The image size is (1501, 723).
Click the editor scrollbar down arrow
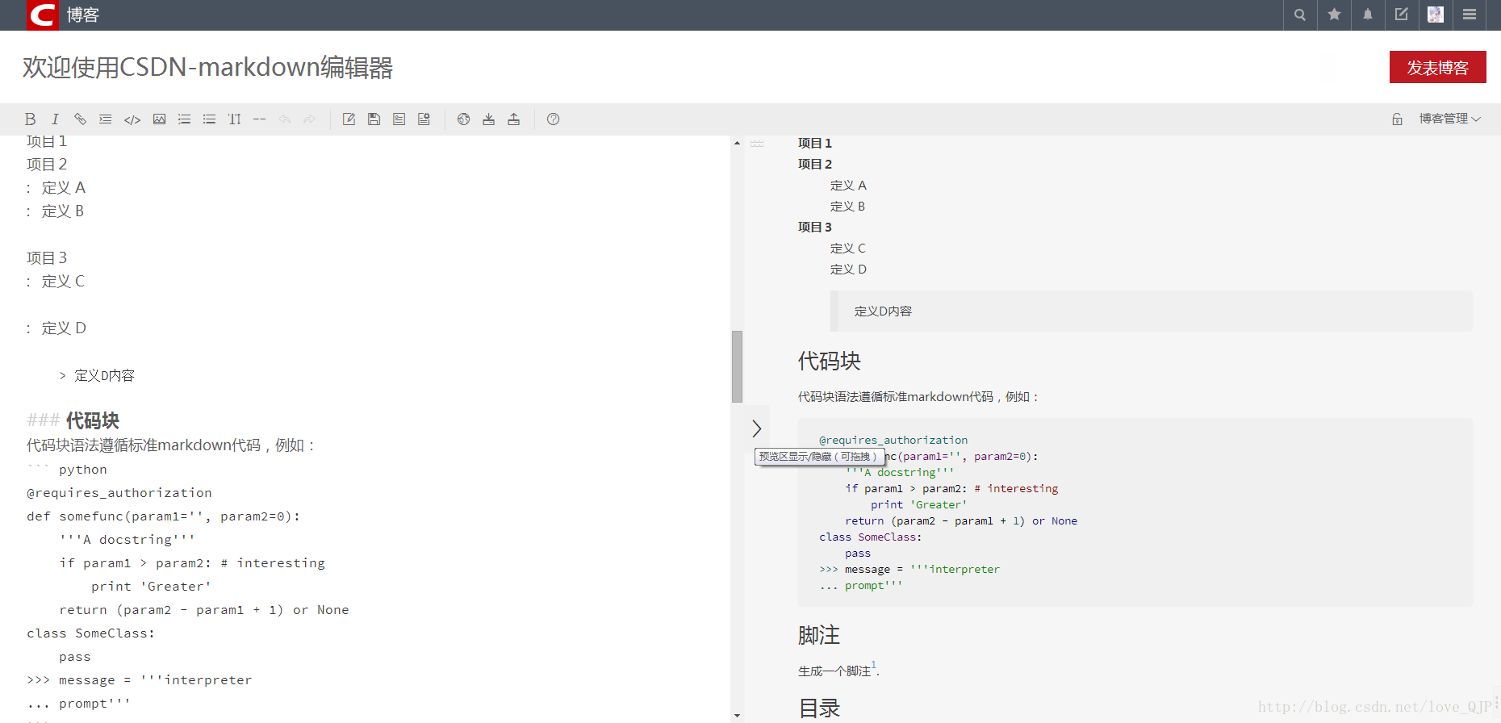(737, 716)
